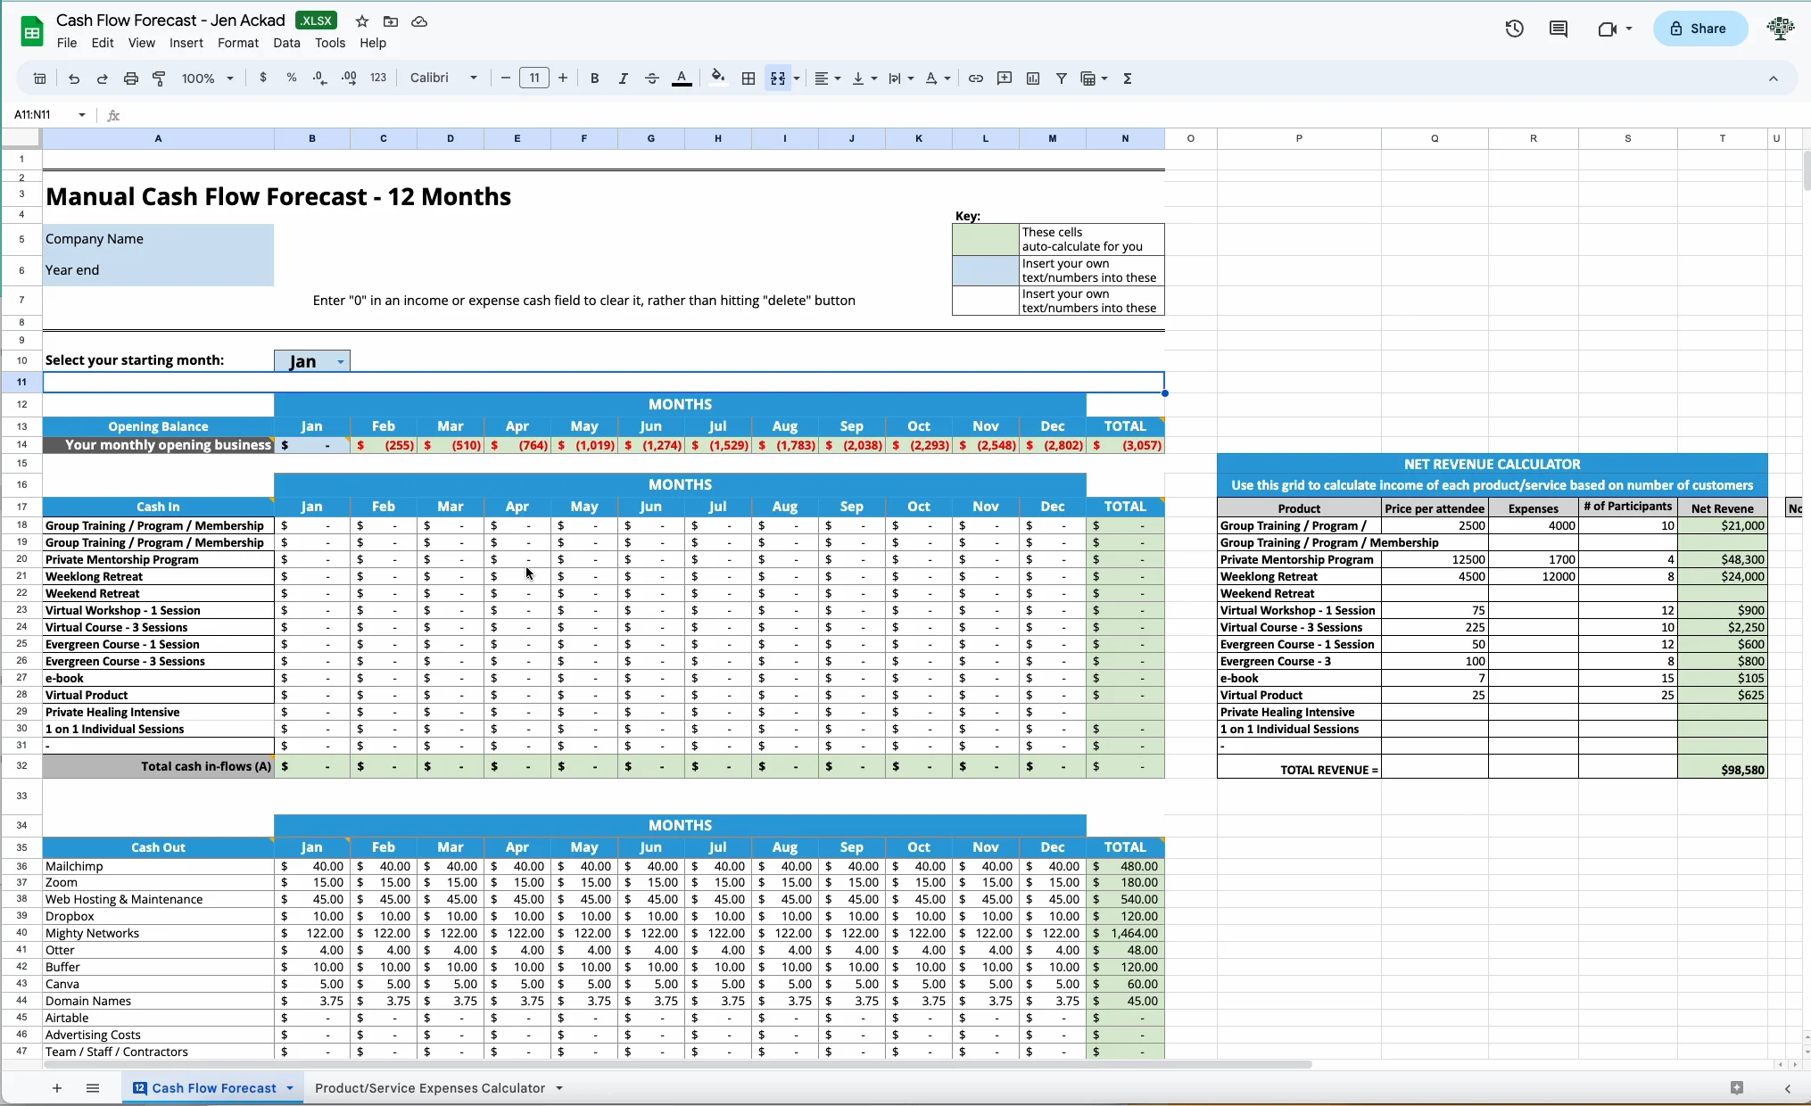This screenshot has height=1106, width=1811.
Task: Open the starting month Jan dropdown
Action: [338, 361]
